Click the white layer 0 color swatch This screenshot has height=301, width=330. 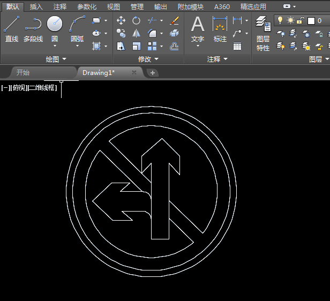(311, 20)
